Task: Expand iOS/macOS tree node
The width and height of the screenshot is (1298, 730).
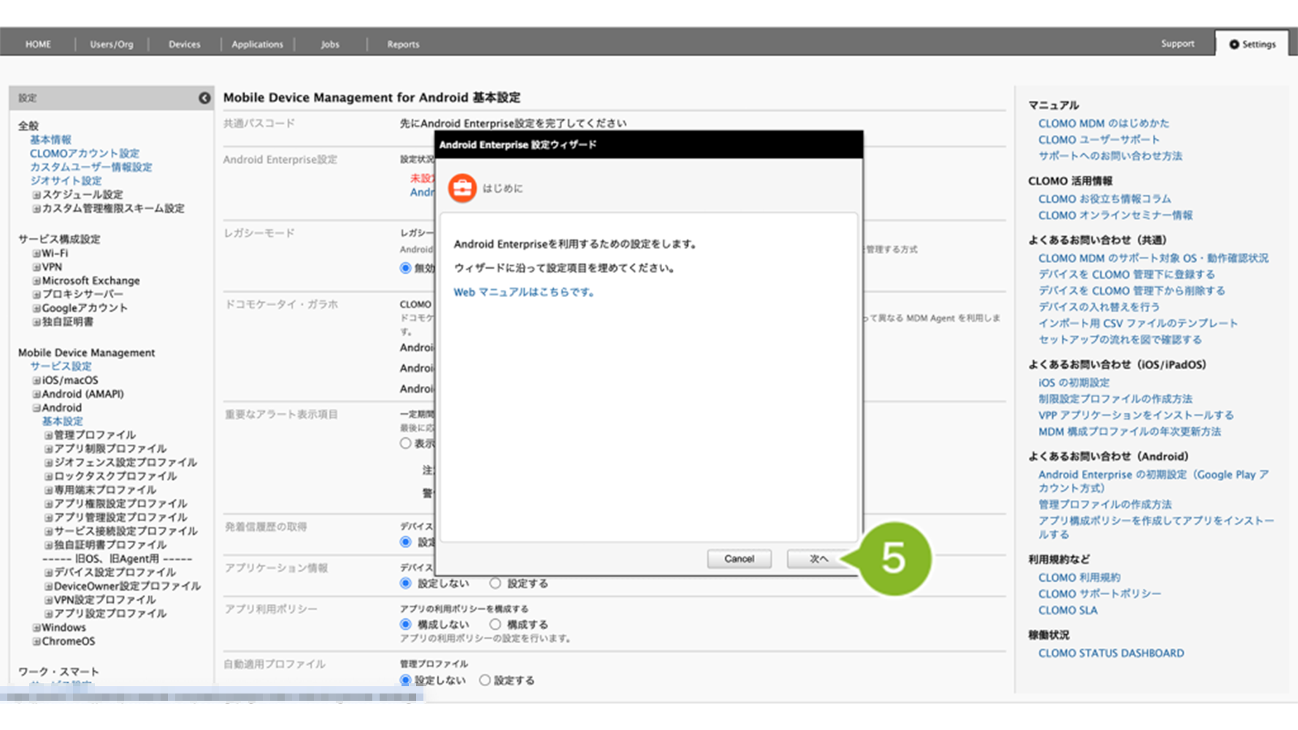Action: click(36, 380)
